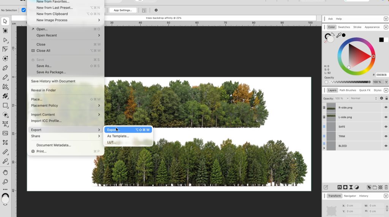Image resolution: width=389 pixels, height=217 pixels.
Task: Hide the SAFE layer
Action: [x=386, y=127]
